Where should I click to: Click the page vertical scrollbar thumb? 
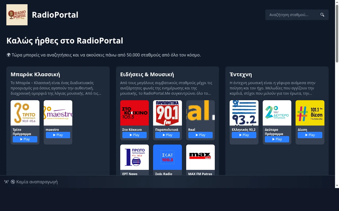pos(337,33)
